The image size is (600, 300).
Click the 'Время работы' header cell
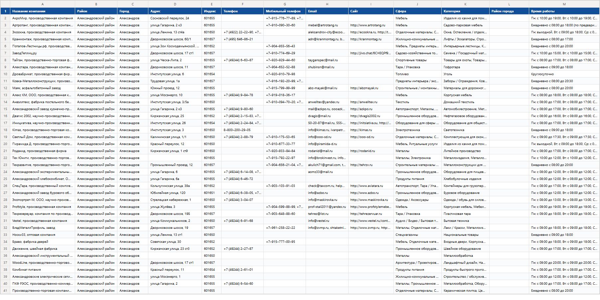(564, 11)
